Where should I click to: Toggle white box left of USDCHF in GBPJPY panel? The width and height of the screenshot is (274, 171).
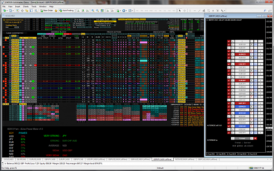point(229,129)
